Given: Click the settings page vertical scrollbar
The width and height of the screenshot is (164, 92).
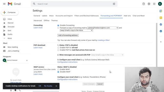Looking at the screenshot, I should pyautogui.click(x=157, y=45).
